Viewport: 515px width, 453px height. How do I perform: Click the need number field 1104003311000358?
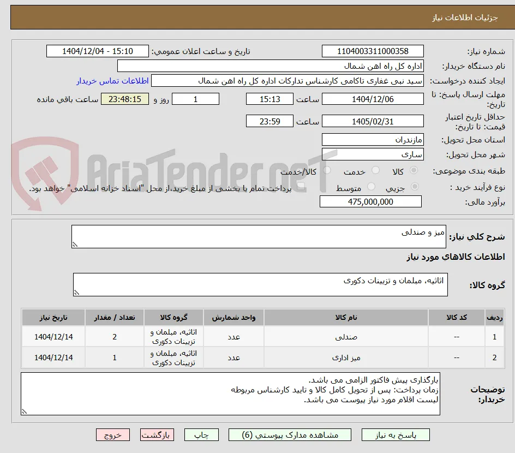pyautogui.click(x=373, y=51)
